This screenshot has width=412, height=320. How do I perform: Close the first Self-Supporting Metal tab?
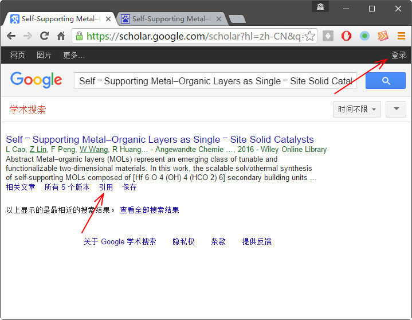(x=108, y=19)
